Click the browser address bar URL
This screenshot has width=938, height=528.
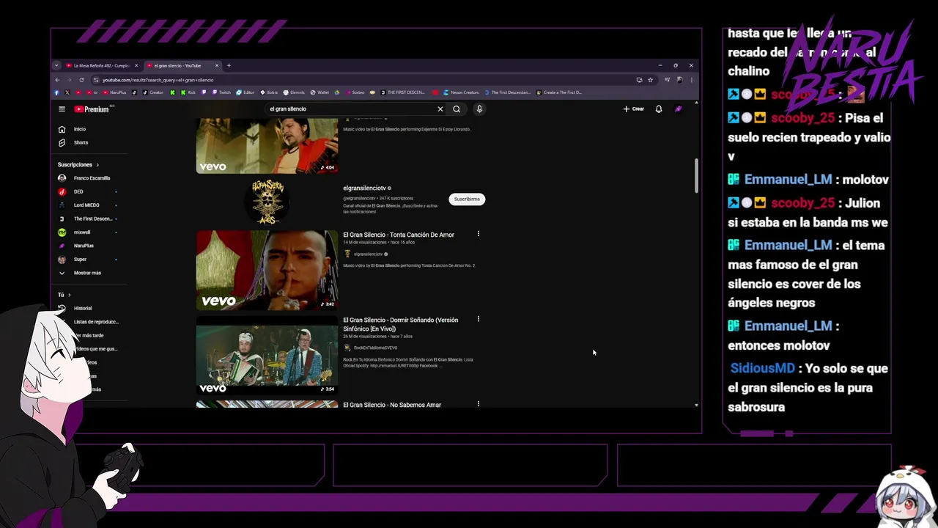coord(158,80)
